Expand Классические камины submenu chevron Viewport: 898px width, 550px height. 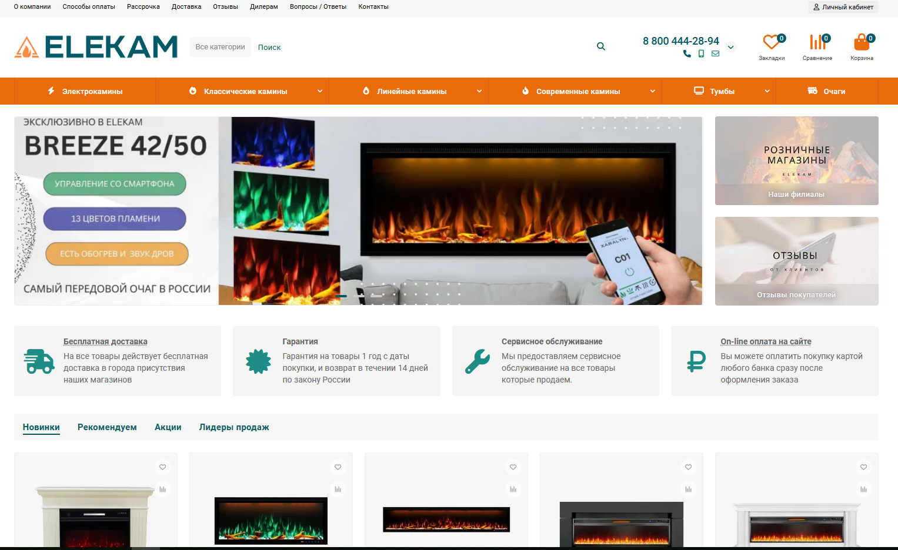320,91
